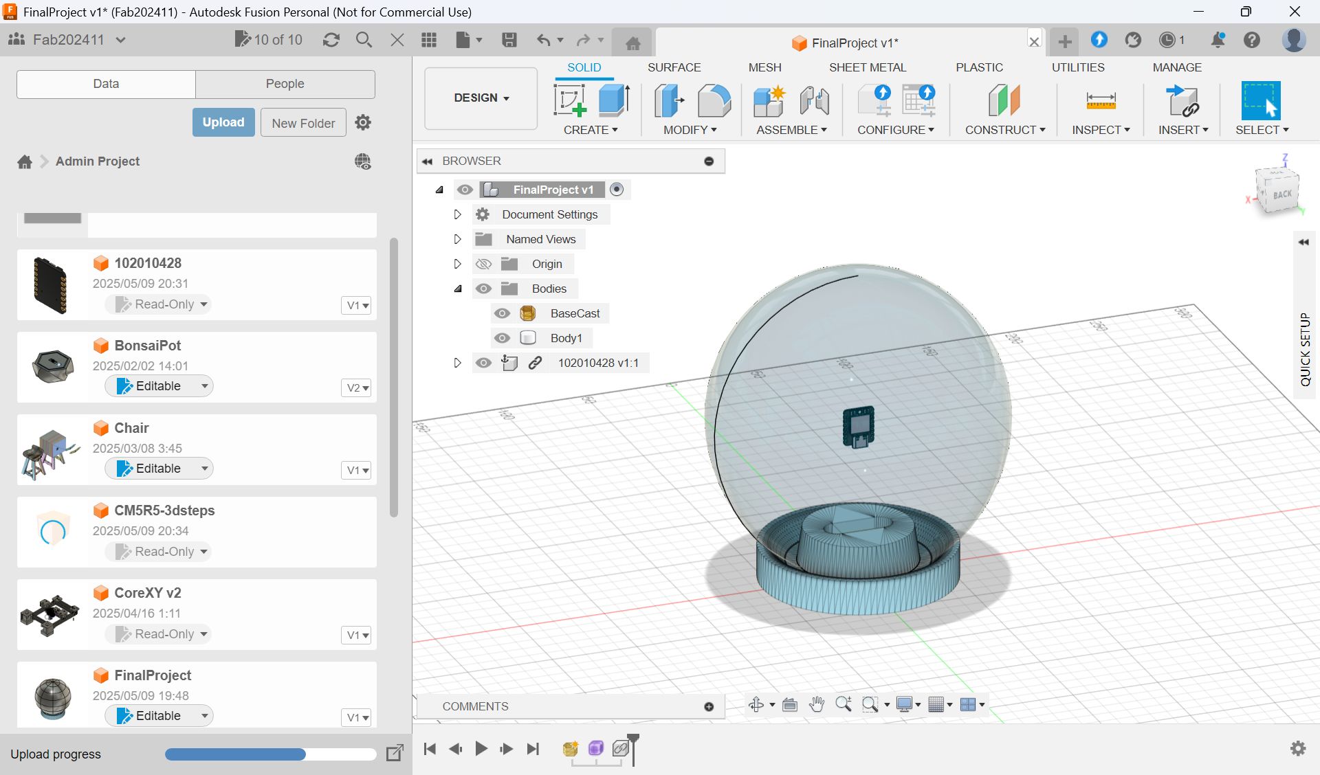Save the document with the disk icon
This screenshot has height=775, width=1320.
509,40
